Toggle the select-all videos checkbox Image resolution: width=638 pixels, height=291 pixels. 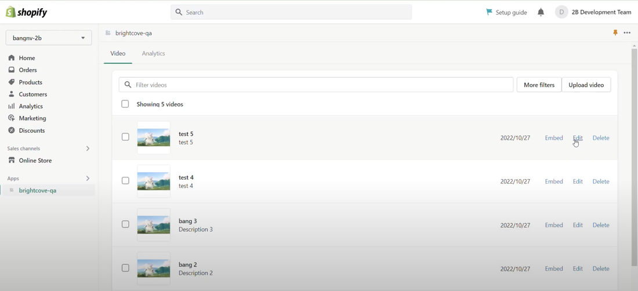125,104
